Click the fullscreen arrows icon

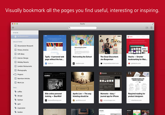click(x=153, y=24)
